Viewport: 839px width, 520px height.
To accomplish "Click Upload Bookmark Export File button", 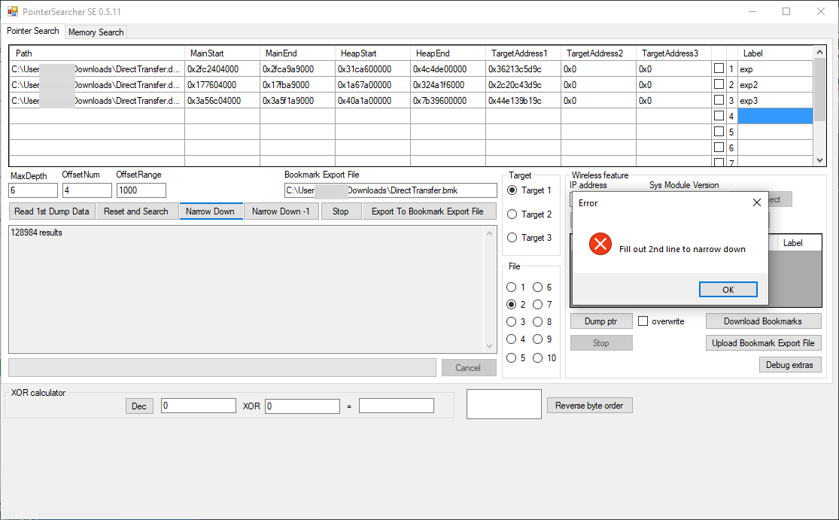I will pos(763,343).
